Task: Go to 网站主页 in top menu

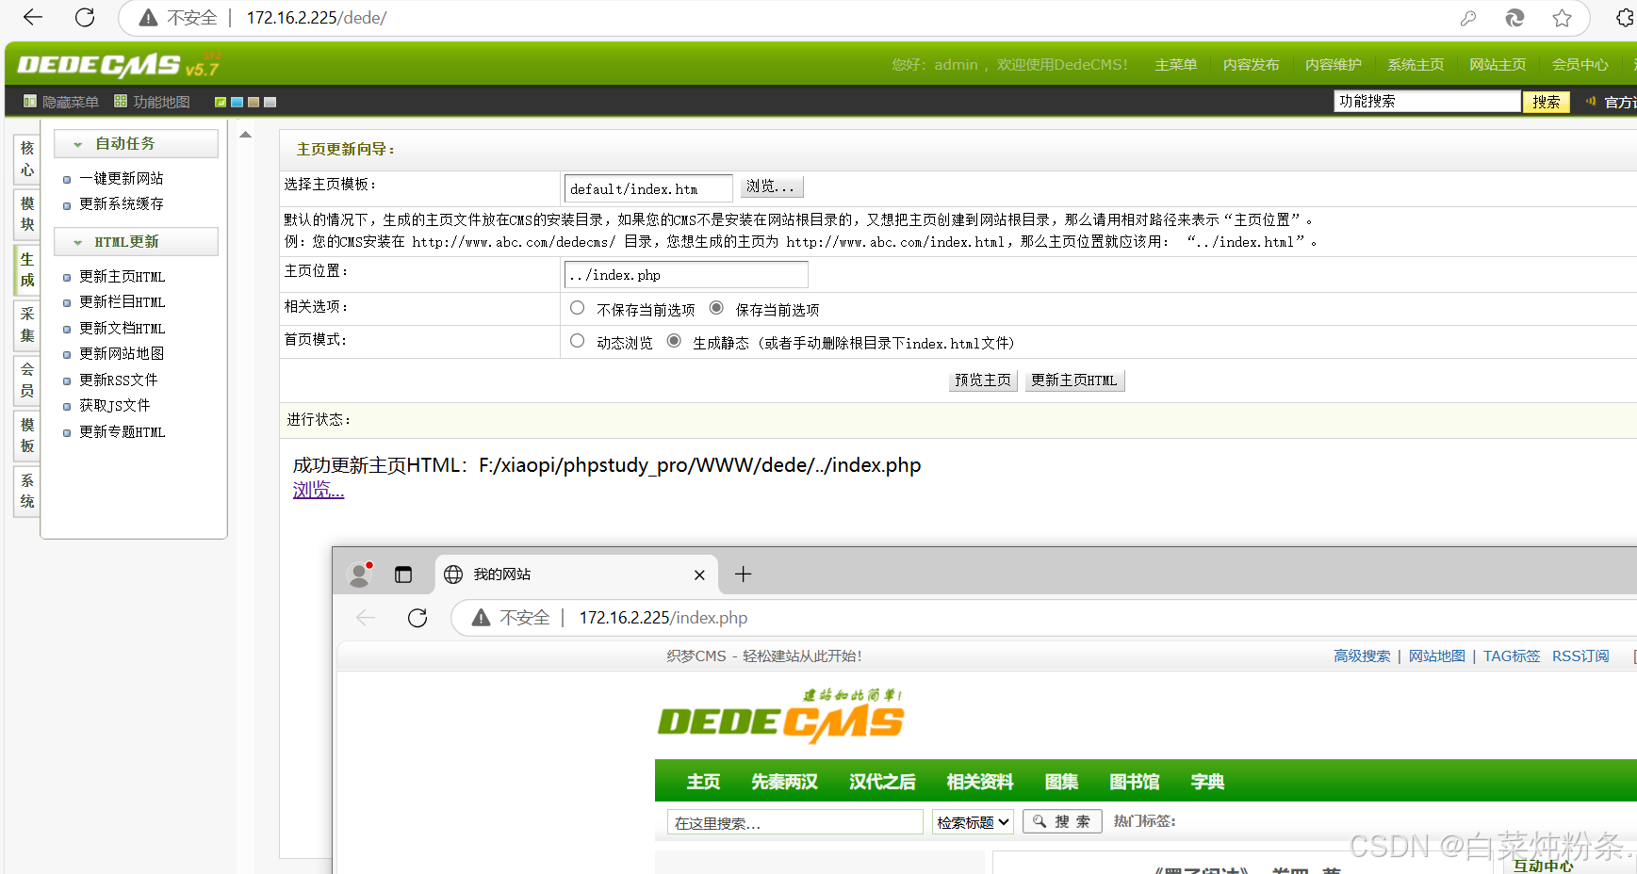Action: coord(1497,64)
